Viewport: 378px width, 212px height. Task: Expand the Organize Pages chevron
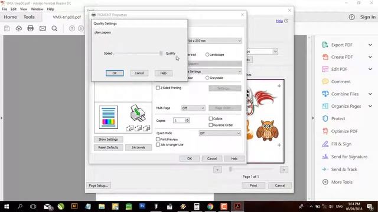(x=370, y=106)
